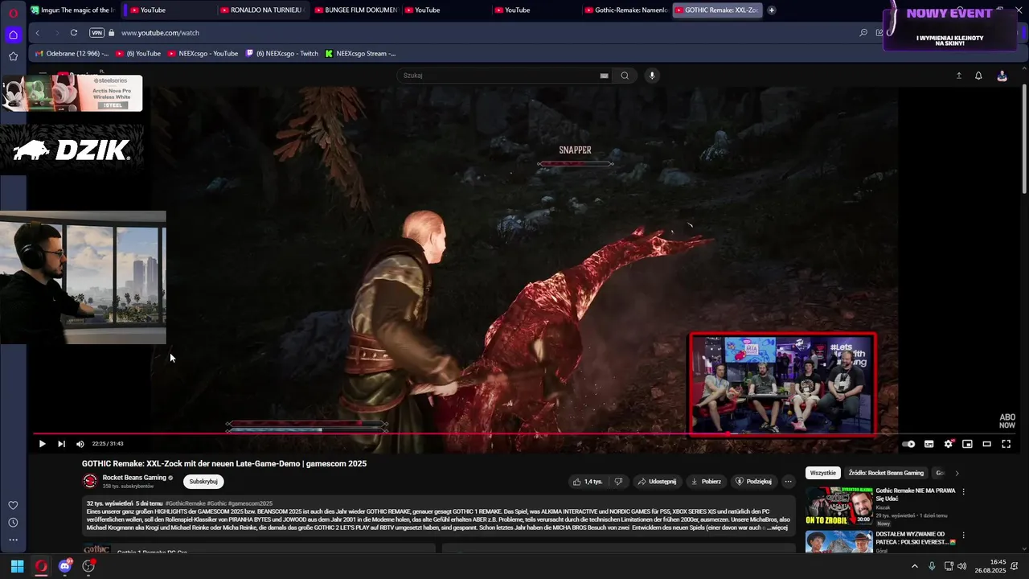Open the YouTube account avatar menu
Viewport: 1029px width, 579px height.
click(1002, 76)
